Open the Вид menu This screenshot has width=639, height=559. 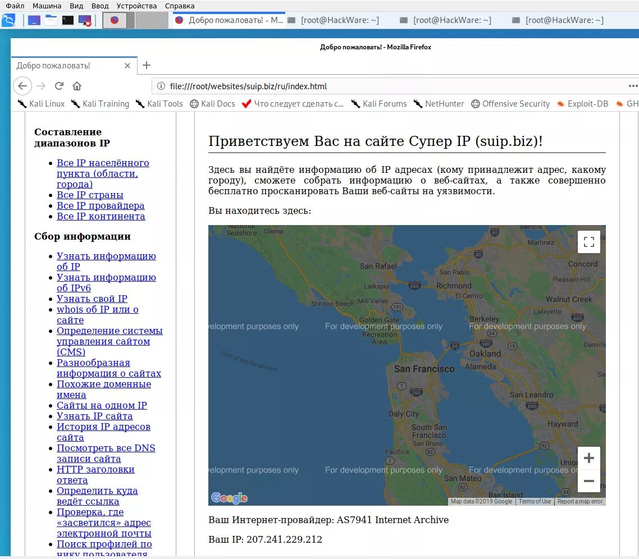(76, 6)
